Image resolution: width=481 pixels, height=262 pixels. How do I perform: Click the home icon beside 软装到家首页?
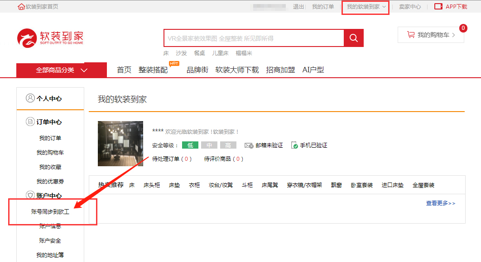(21, 7)
